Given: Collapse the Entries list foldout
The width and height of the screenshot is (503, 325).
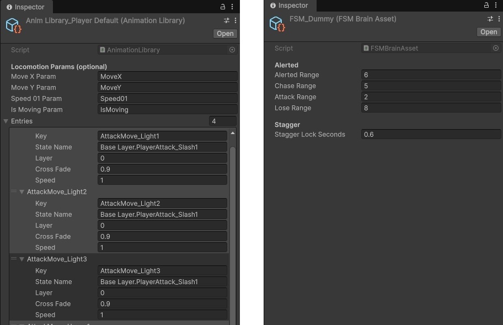Looking at the screenshot, I should click(6, 121).
